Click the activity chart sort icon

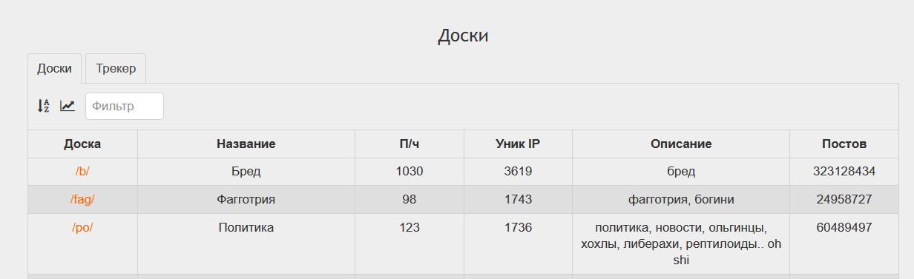coord(68,106)
